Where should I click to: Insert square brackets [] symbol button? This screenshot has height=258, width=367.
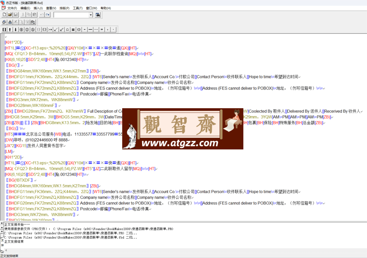(4, 29)
